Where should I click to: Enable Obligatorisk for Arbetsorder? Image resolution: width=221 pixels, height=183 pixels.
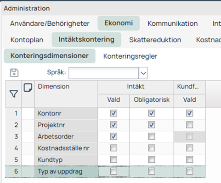tap(152, 136)
